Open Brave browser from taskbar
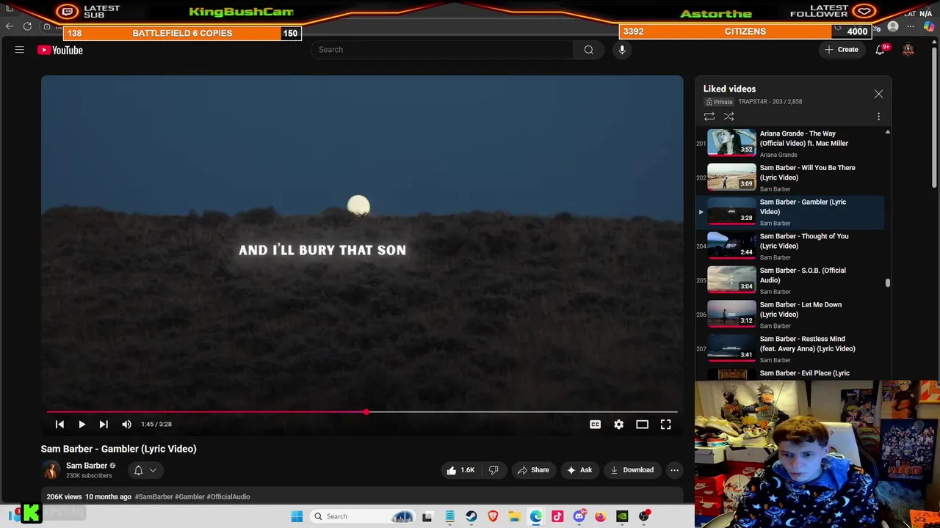Image resolution: width=940 pixels, height=528 pixels. pos(493,516)
